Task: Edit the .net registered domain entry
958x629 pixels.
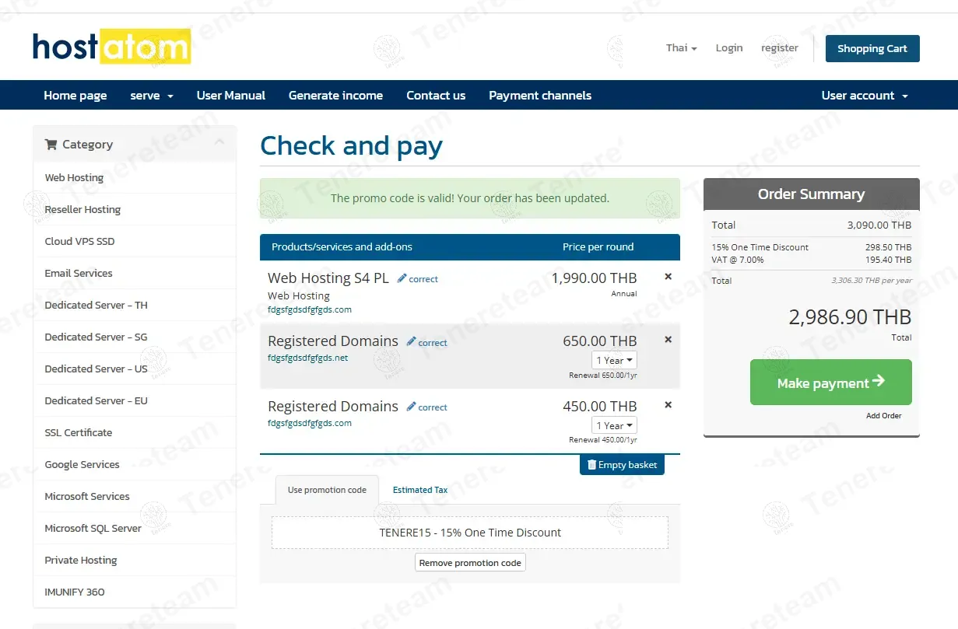Action: pyautogui.click(x=426, y=342)
